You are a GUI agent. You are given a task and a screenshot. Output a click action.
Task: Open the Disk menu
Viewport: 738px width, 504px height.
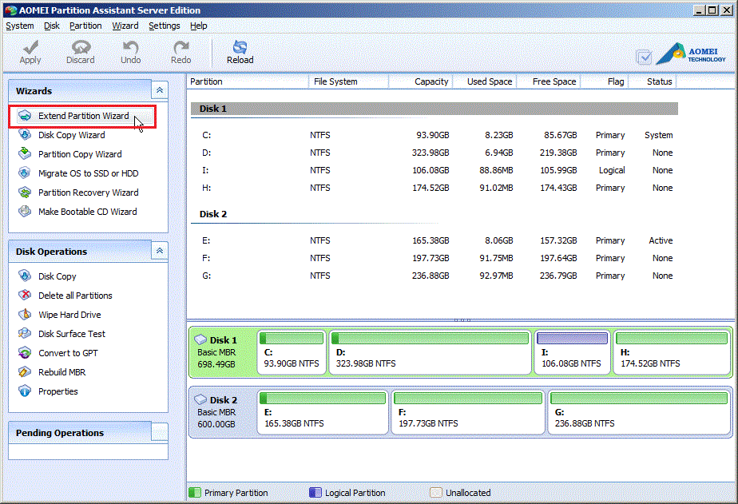(x=52, y=26)
